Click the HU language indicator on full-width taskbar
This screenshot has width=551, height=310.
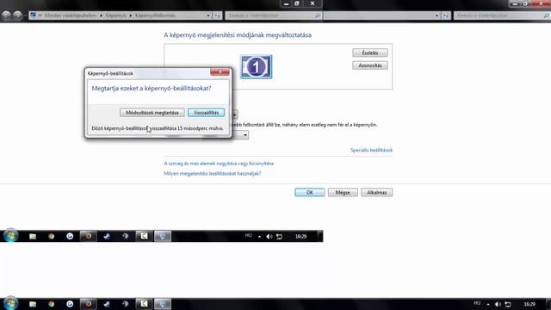[477, 303]
